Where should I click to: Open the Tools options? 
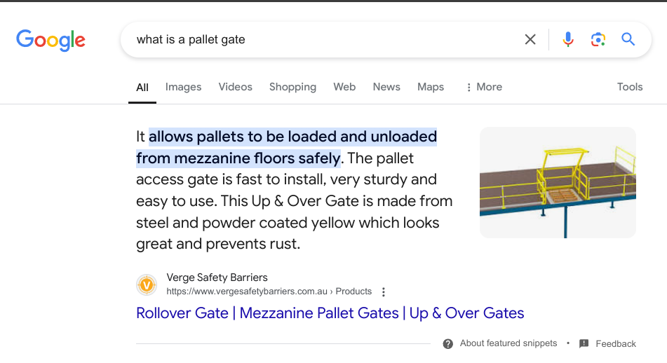click(x=629, y=87)
